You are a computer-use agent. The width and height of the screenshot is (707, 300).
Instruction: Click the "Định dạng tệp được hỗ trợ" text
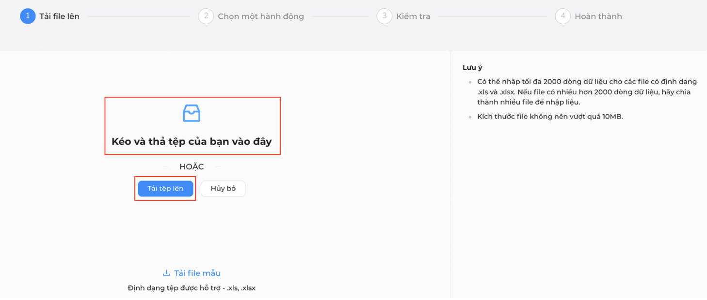(x=192, y=288)
